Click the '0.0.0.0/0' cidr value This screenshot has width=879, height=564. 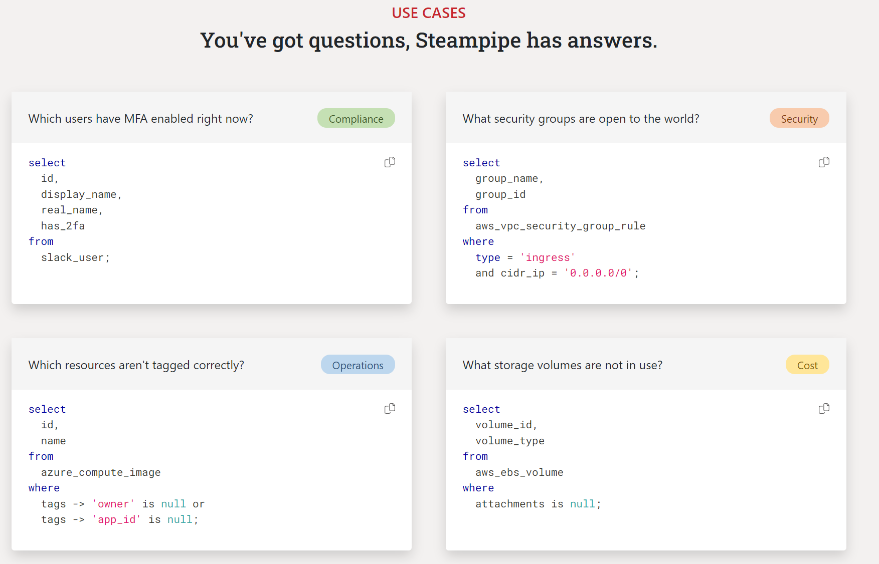click(x=598, y=273)
